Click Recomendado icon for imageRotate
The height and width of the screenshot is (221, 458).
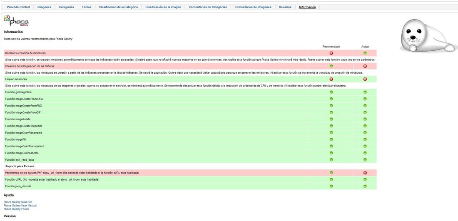tap(331, 119)
